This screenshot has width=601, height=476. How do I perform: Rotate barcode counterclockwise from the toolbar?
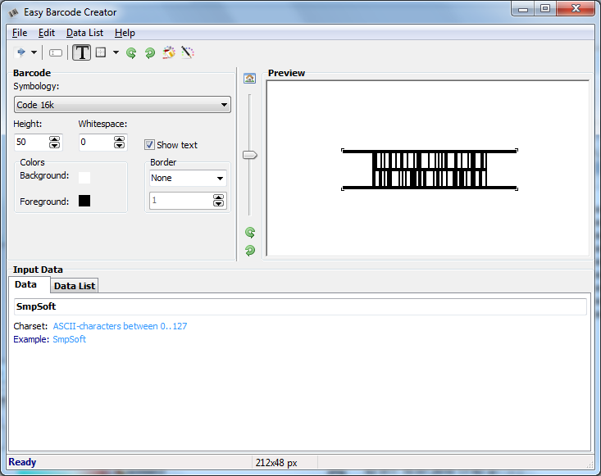point(131,52)
